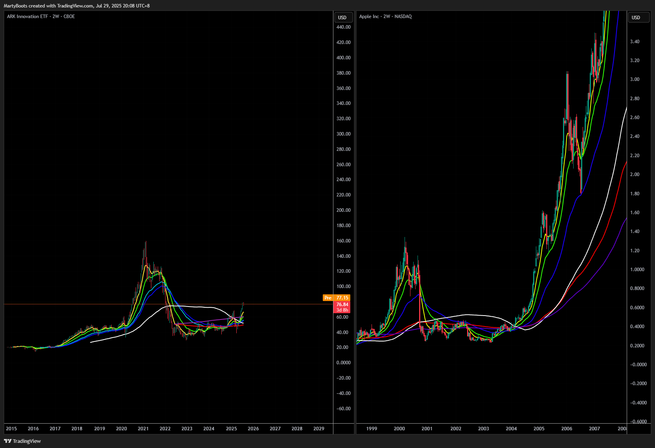Click −0.6000 on the Apple price axis

(638, 422)
